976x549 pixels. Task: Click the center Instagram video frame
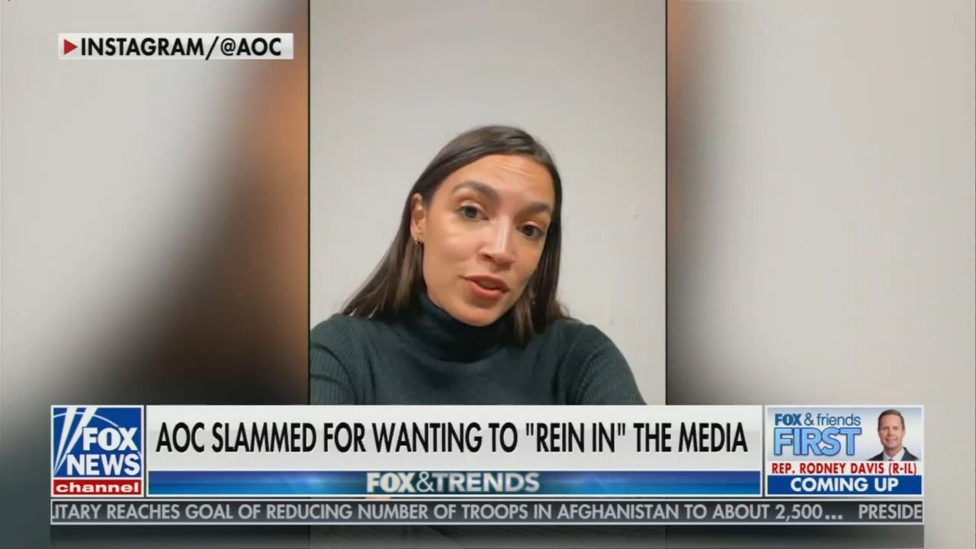[488, 202]
